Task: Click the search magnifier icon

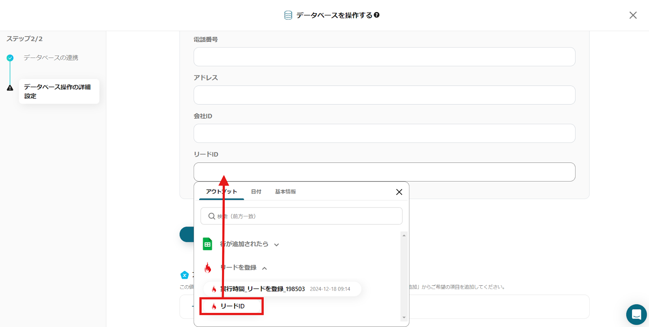Action: pos(211,216)
